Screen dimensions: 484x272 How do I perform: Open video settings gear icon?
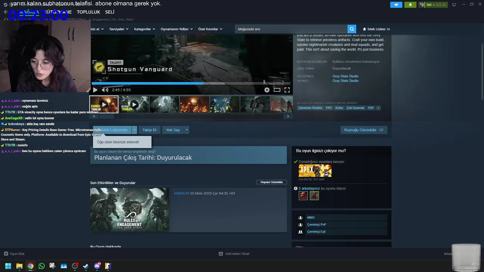click(267, 90)
